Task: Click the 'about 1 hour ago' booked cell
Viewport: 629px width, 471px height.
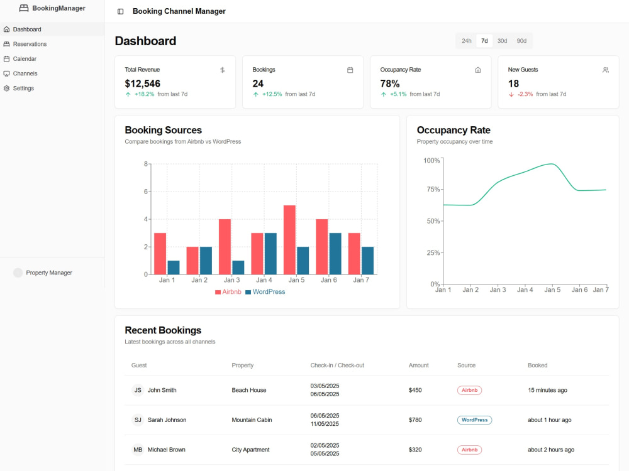Action: (550, 420)
